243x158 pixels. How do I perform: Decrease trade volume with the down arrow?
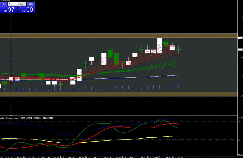[10, 4]
